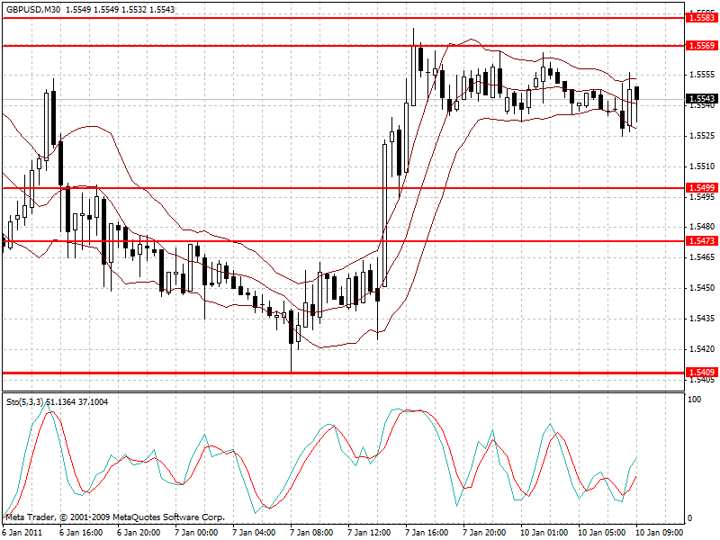Click the 1.5465 price axis value

(x=702, y=257)
